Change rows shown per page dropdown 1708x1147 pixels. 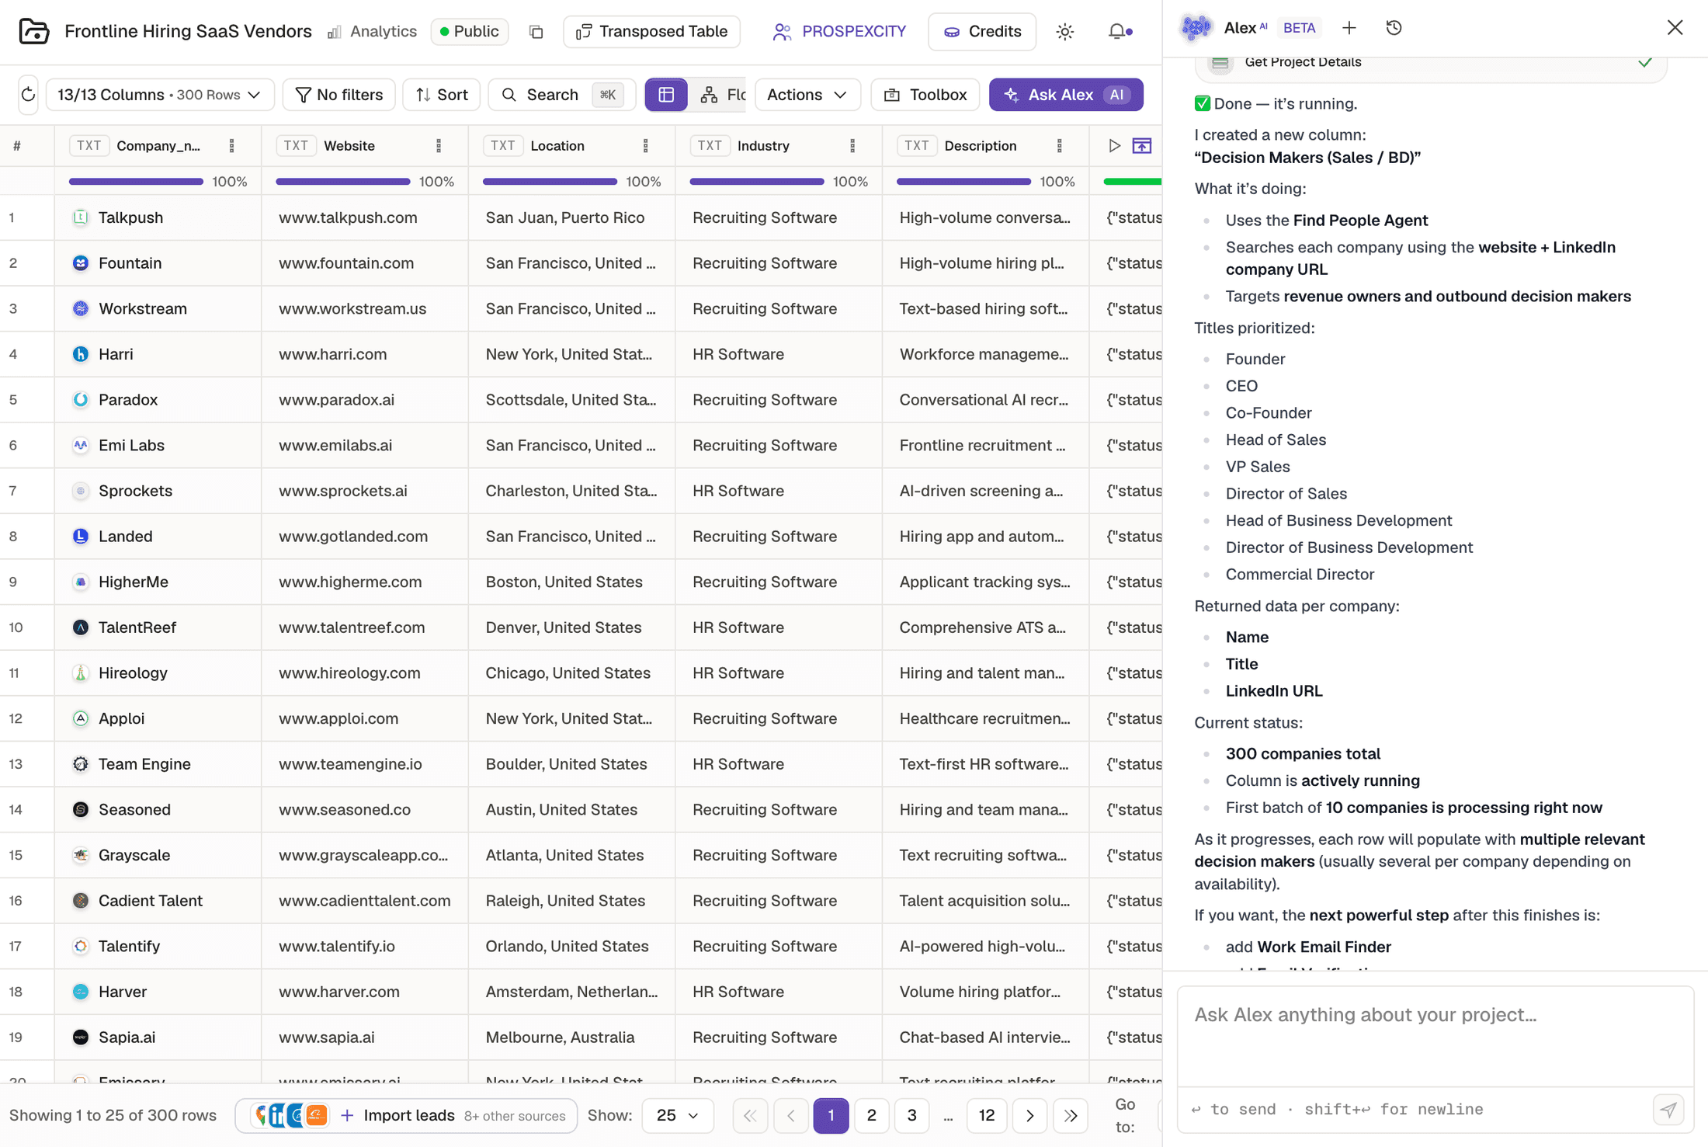point(678,1116)
